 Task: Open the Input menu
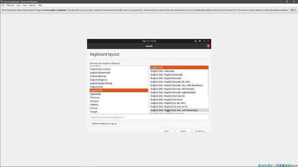[x=25, y=5]
